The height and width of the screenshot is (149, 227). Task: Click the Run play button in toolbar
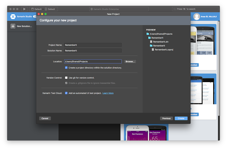(24, 9)
